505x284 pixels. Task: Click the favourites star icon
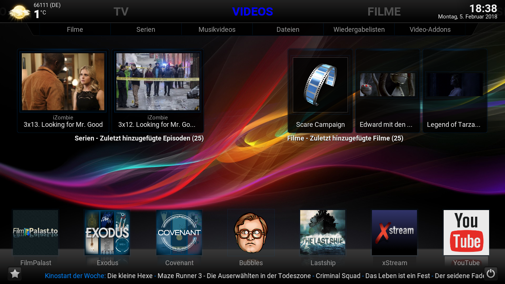(x=15, y=274)
